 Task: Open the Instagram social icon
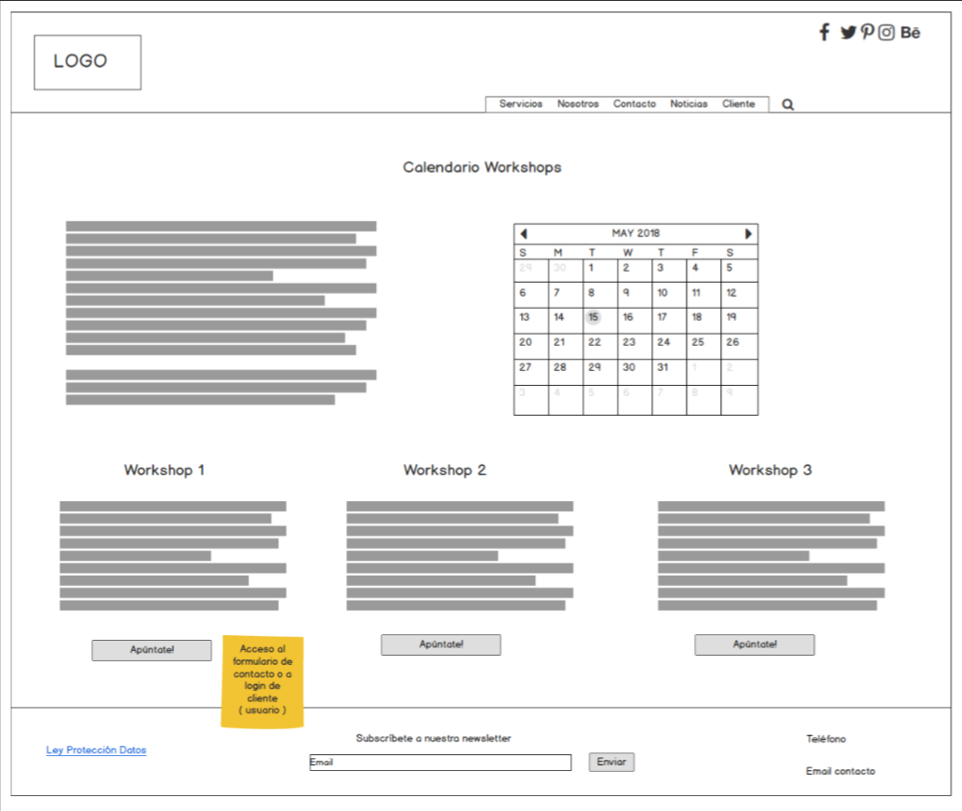pyautogui.click(x=886, y=33)
